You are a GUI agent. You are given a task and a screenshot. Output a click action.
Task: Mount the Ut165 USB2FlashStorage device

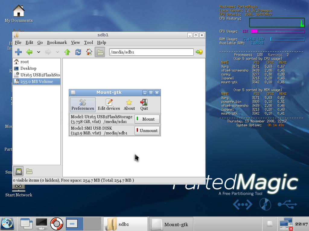pos(147,119)
